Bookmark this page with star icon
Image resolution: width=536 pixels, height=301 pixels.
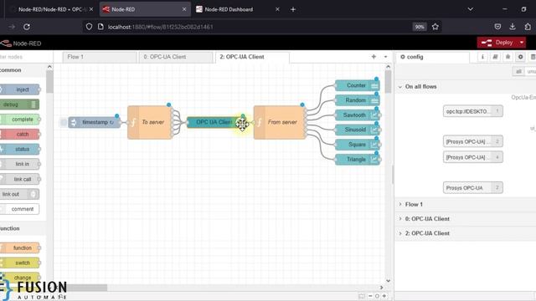[435, 27]
